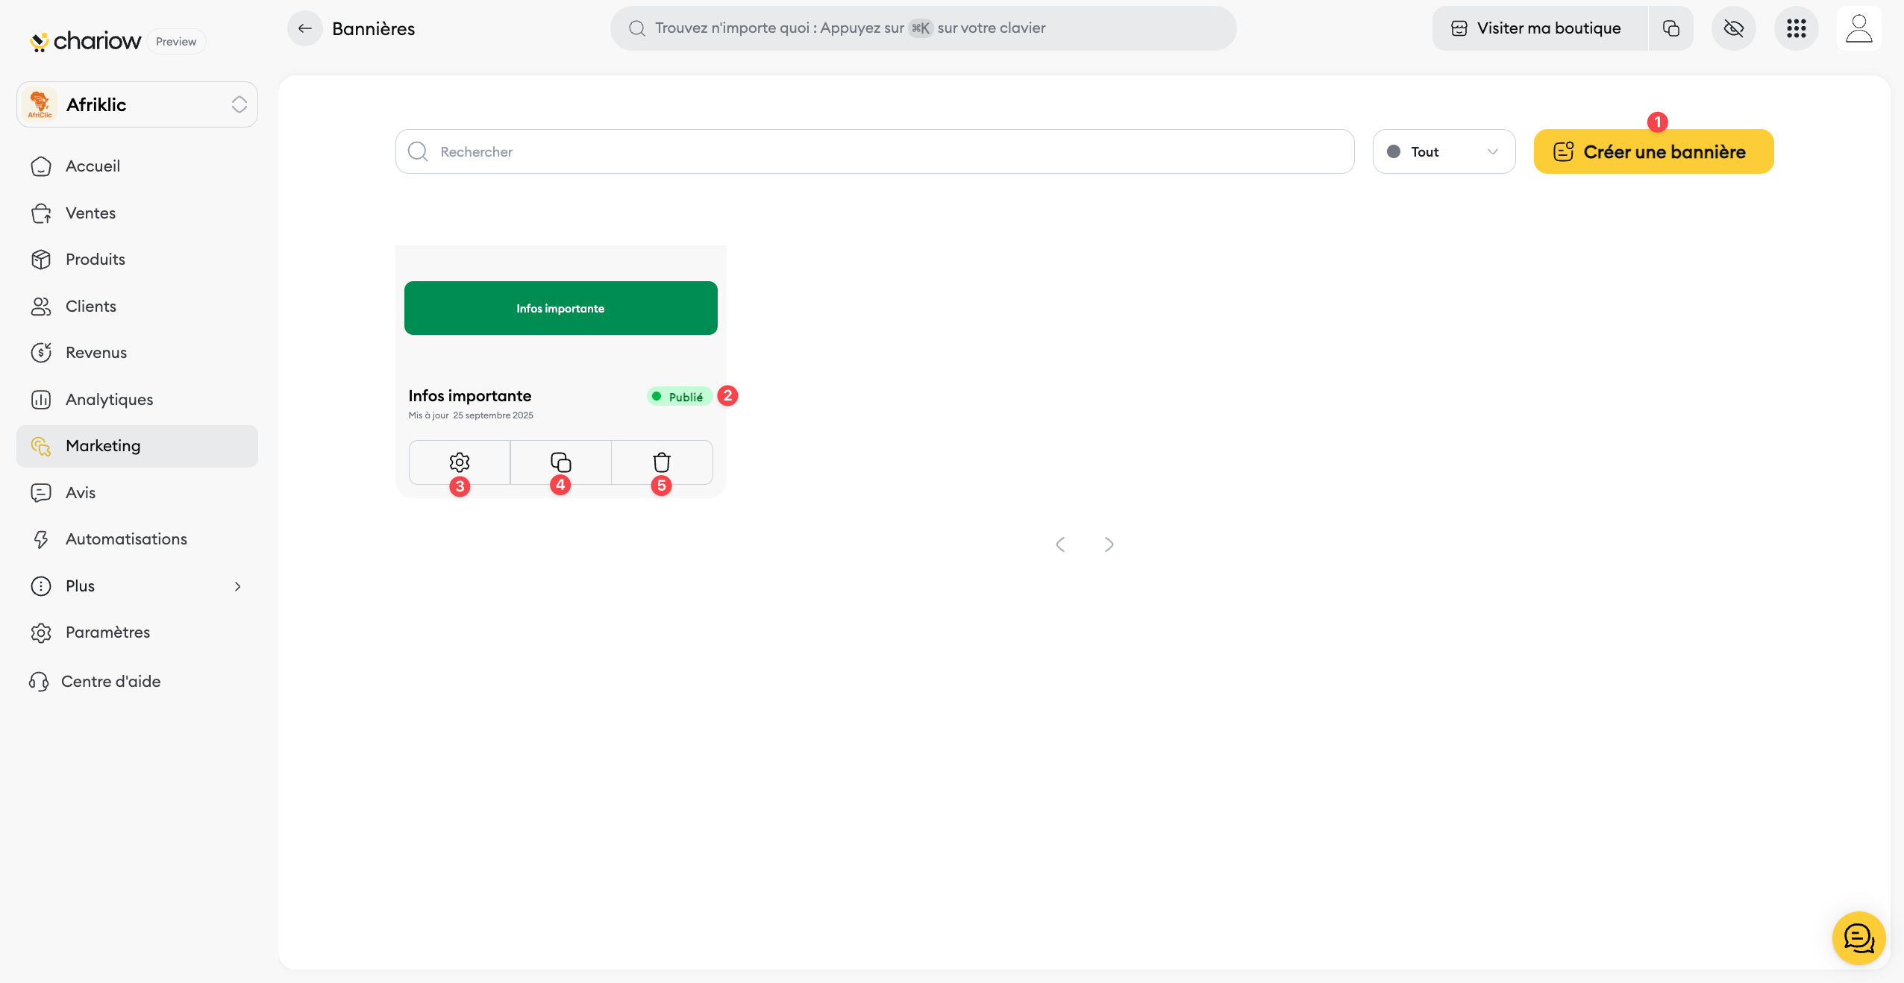Viewport: 1904px width, 983px height.
Task: Expand the Plus sidebar submenu
Action: click(x=137, y=586)
